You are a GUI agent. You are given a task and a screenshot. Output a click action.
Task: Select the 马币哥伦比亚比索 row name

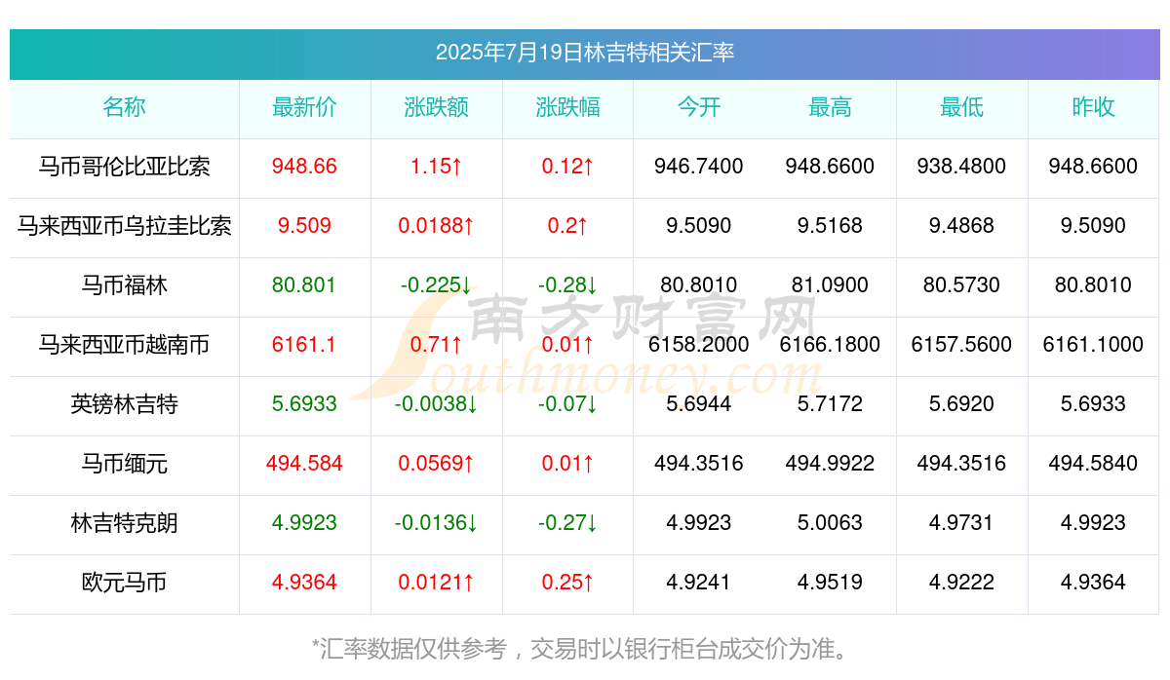pyautogui.click(x=124, y=167)
